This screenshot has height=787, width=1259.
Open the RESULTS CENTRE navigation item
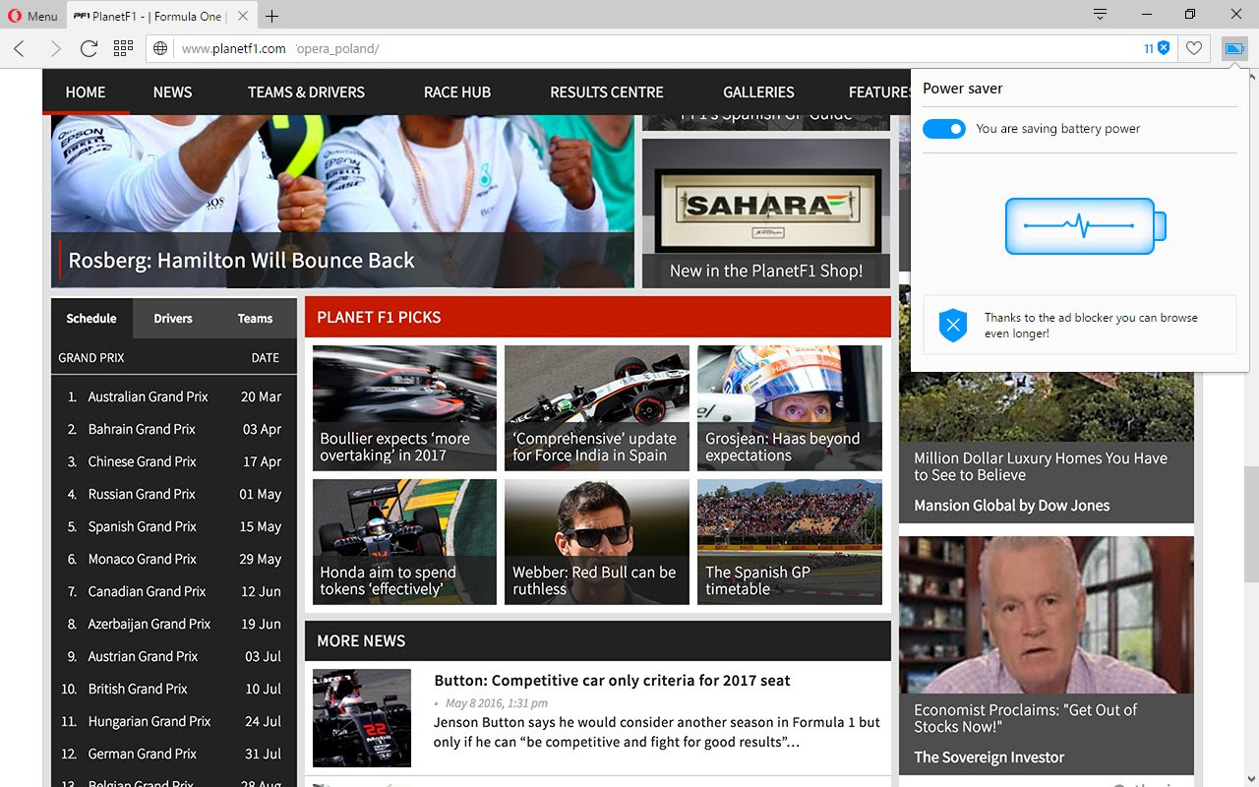tap(607, 92)
